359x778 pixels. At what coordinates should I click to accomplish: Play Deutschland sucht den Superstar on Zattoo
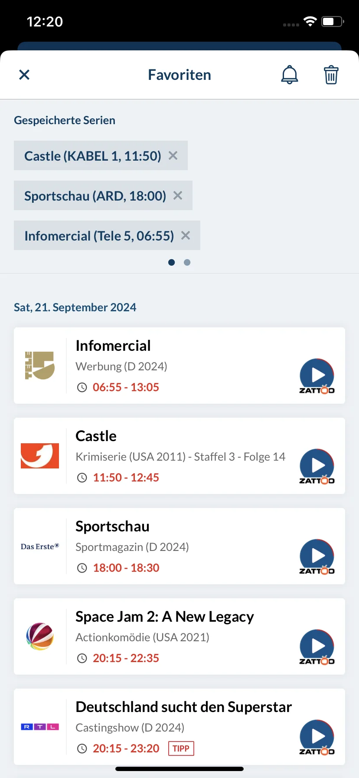pyautogui.click(x=317, y=737)
